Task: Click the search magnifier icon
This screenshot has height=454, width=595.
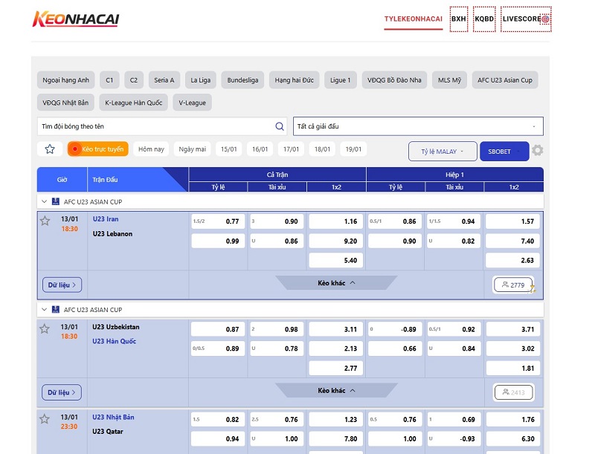Action: 280,127
